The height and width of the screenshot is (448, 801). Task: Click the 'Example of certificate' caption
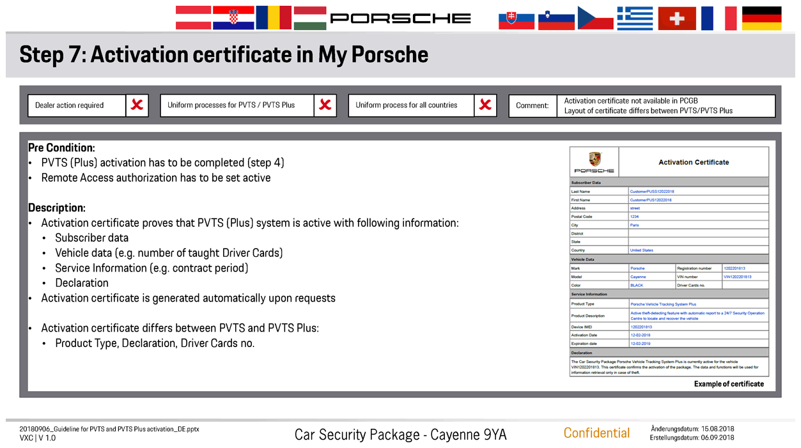(x=729, y=384)
